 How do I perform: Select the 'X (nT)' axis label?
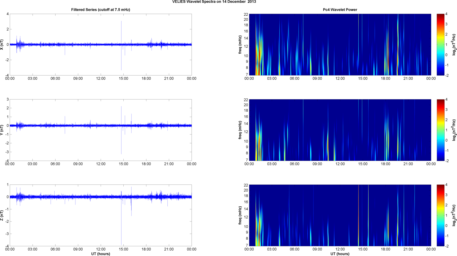[x=2, y=45]
